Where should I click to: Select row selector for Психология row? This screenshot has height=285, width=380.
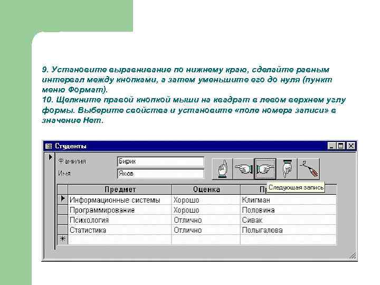[63, 220]
